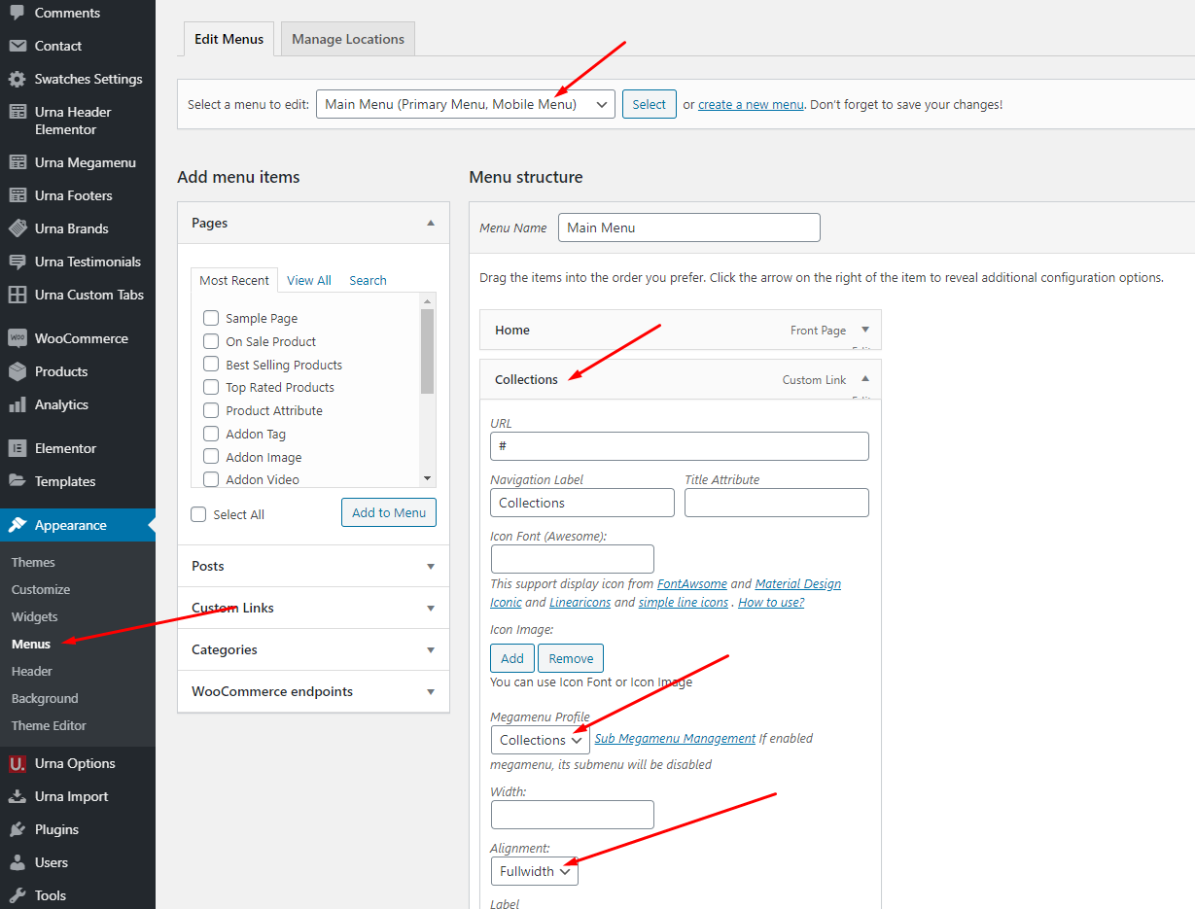This screenshot has height=909, width=1195.
Task: Select the Product Attribute checkbox
Action: click(x=211, y=410)
